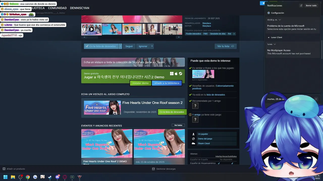Screen dimensions: 323x181
Task: Click the do-not-disturb icon in Notificaciones header
Action: pyautogui.click(x=301, y=6)
